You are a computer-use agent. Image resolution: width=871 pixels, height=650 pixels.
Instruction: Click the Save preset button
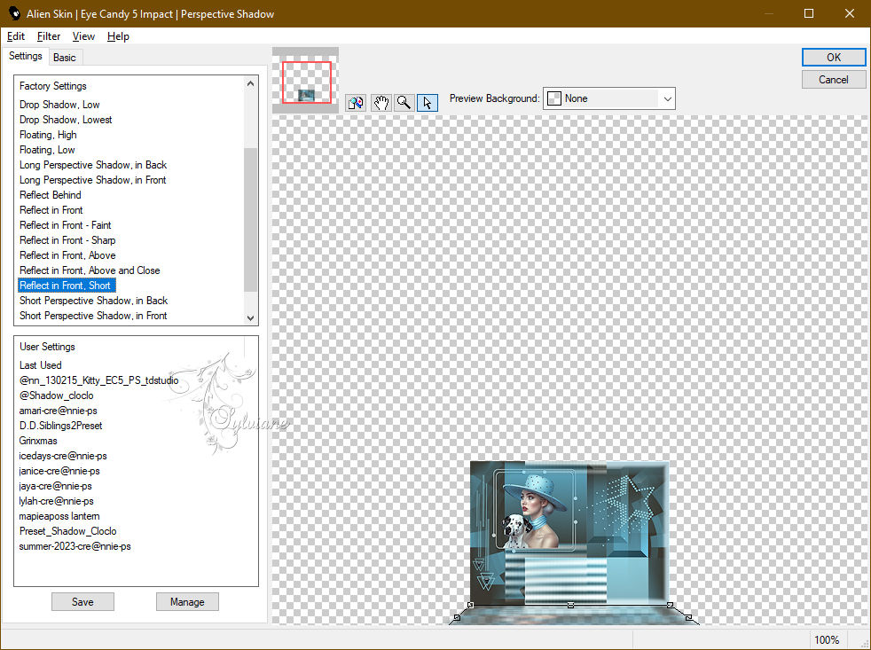(x=82, y=601)
